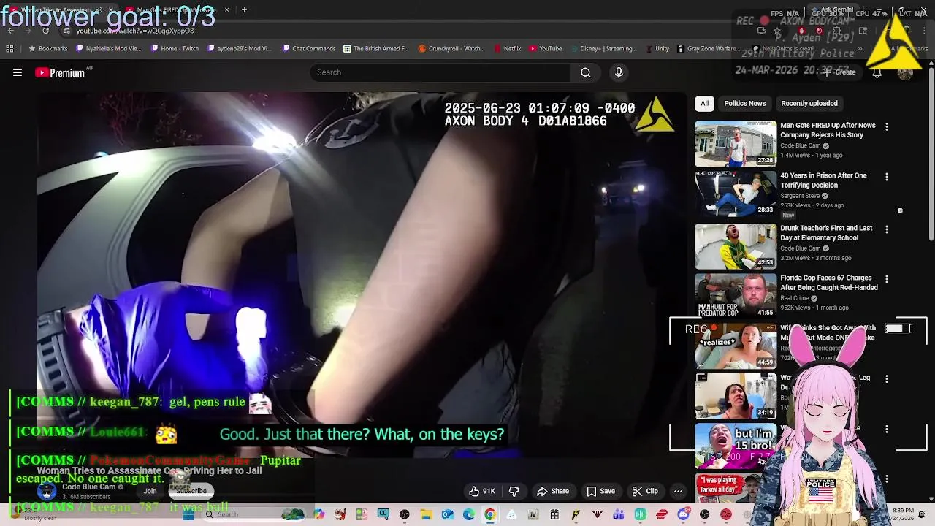This screenshot has height=526, width=935.
Task: Subscribe to Code Blue Cam
Action: point(191,490)
